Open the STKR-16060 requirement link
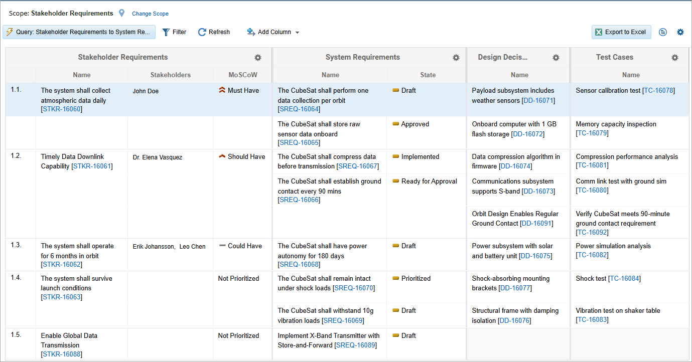Viewport: 692px width, 362px height. click(62, 109)
